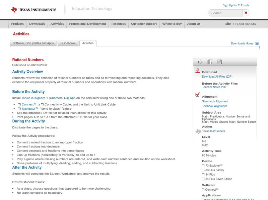Switch to Software, OS Updates and Apps tab
268x200 pixels.
(x=33, y=43)
